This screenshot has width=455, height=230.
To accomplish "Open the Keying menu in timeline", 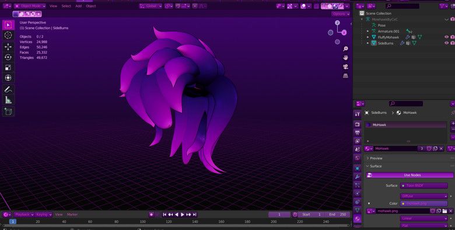I will pyautogui.click(x=44, y=215).
